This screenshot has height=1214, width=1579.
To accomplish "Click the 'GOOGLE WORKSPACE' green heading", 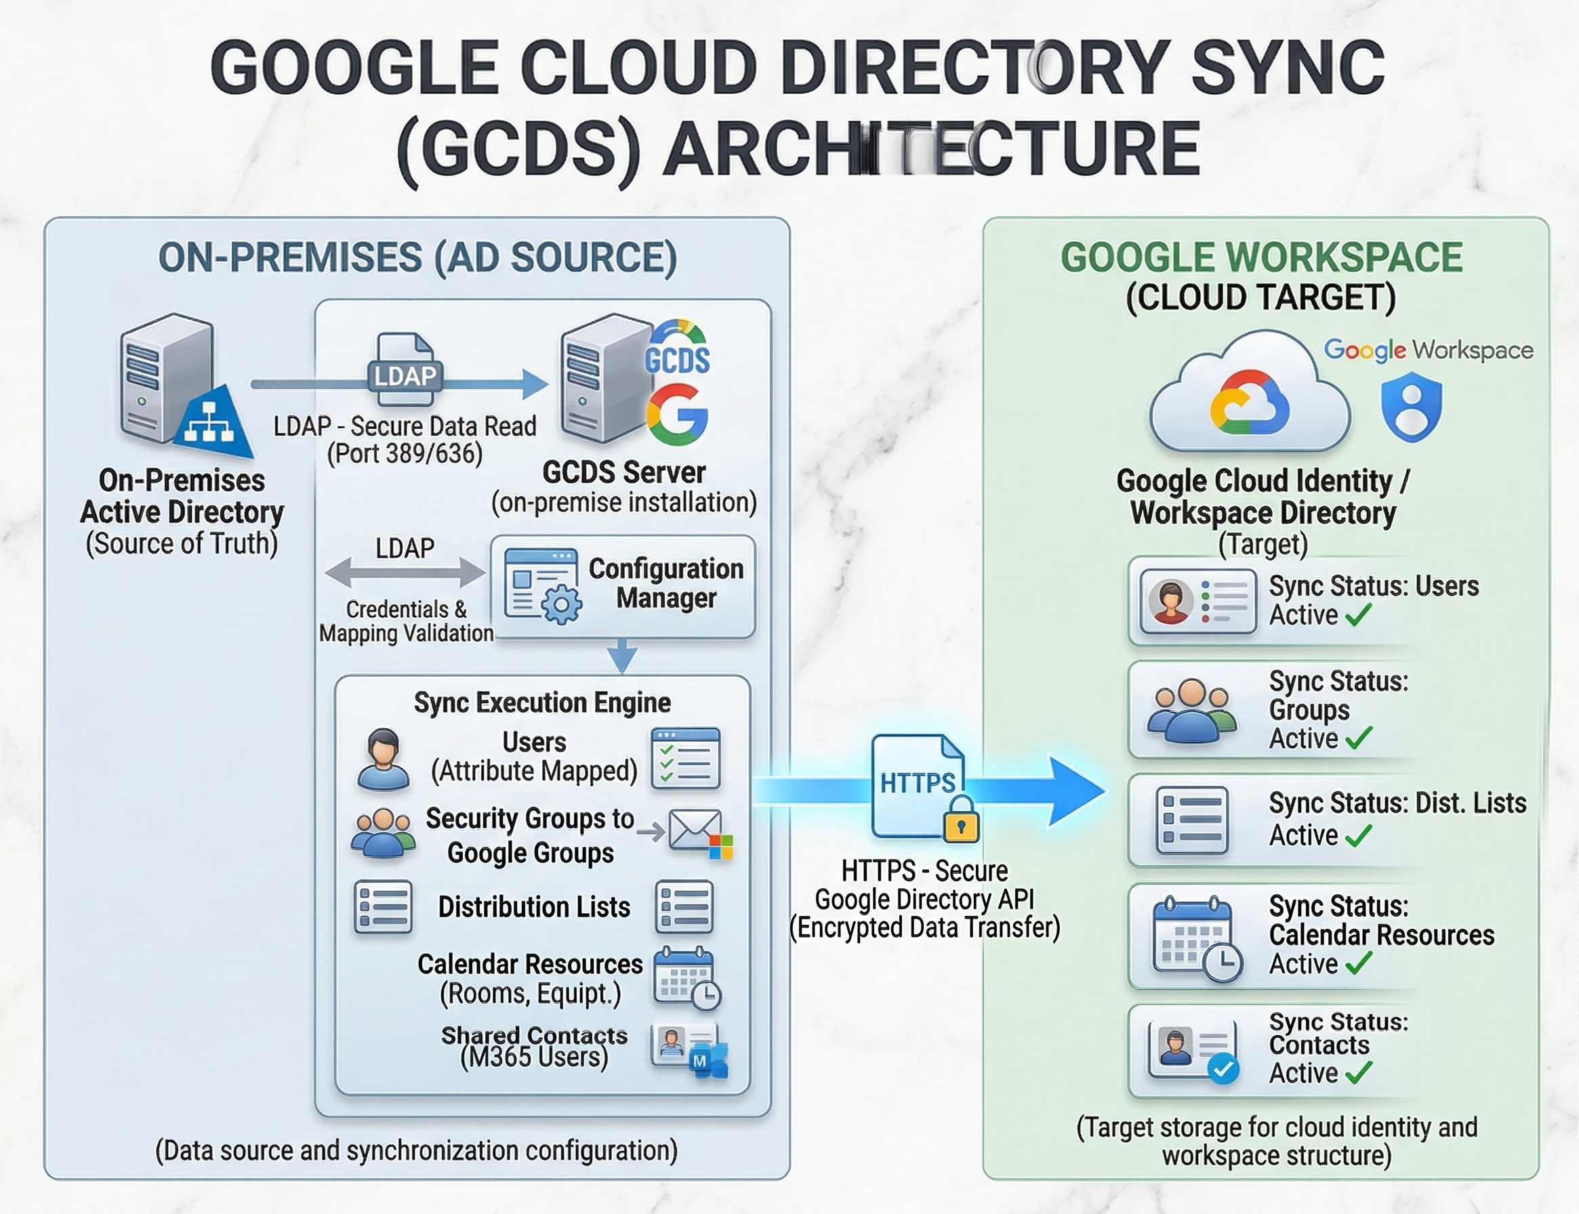I will 1262,258.
